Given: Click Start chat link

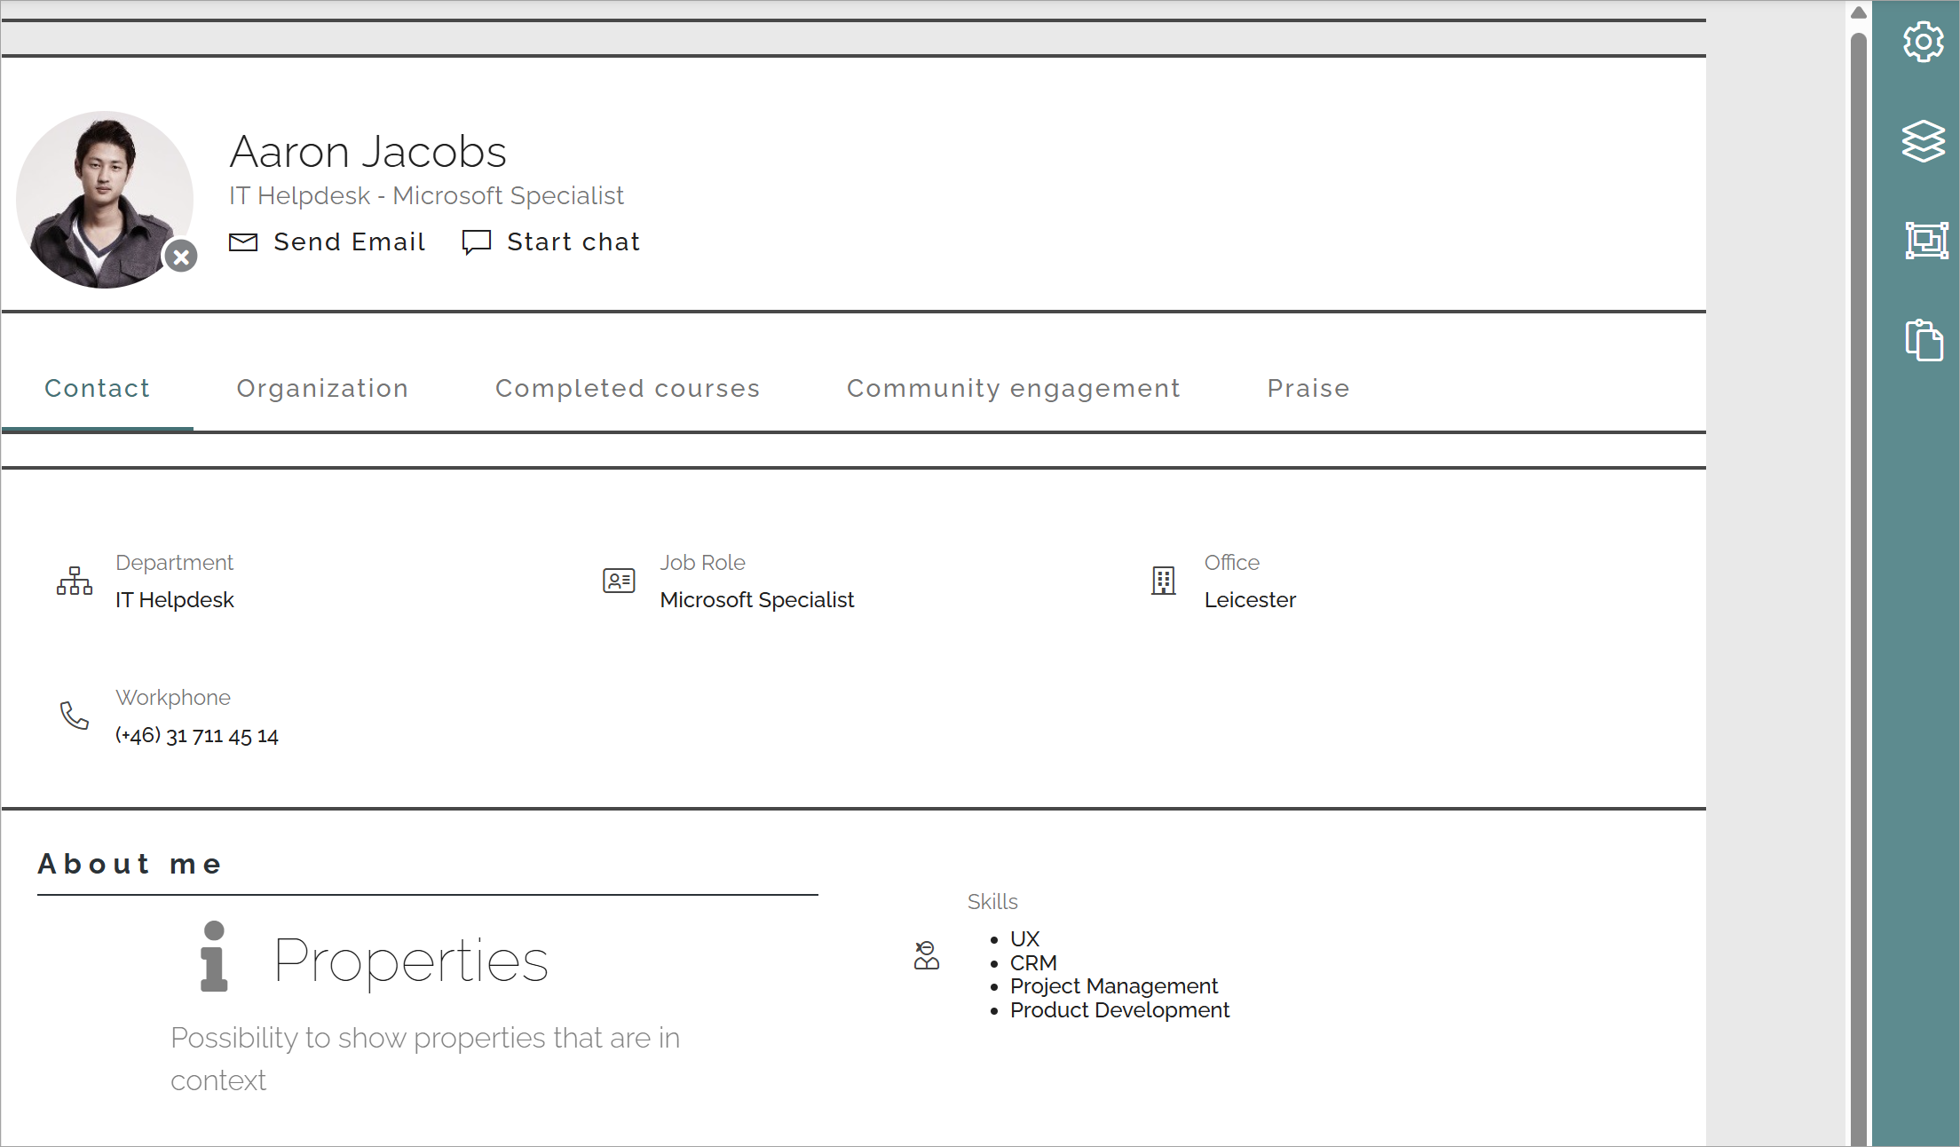Looking at the screenshot, I should point(573,242).
